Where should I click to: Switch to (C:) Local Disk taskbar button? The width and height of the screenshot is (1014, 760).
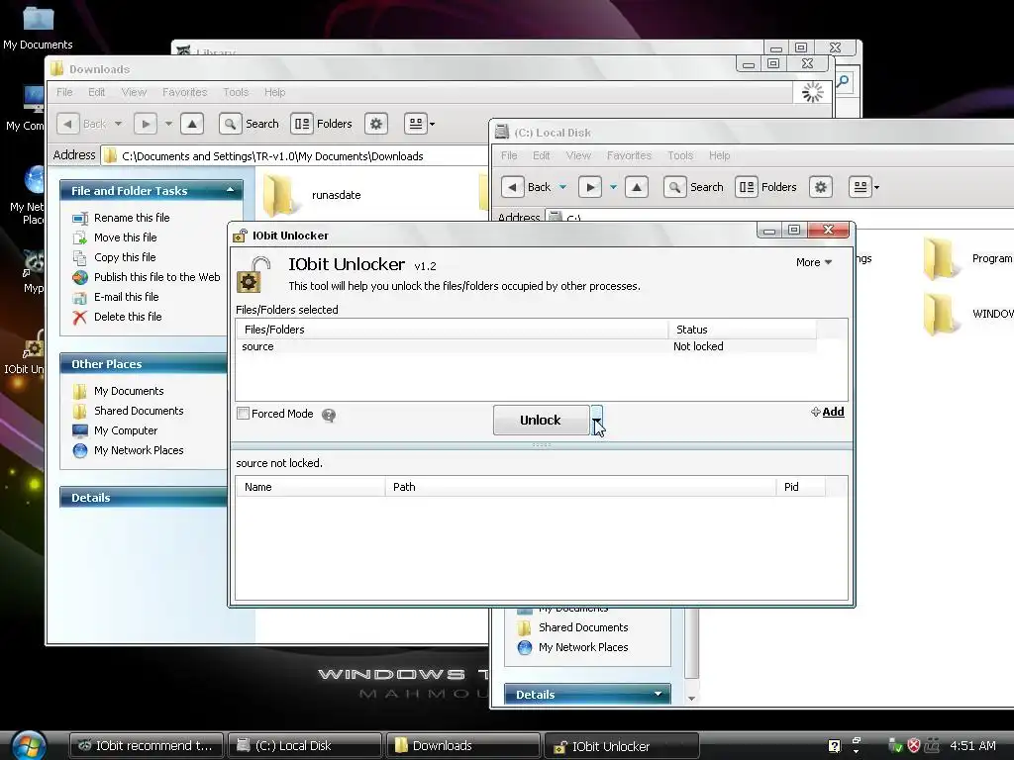point(304,746)
